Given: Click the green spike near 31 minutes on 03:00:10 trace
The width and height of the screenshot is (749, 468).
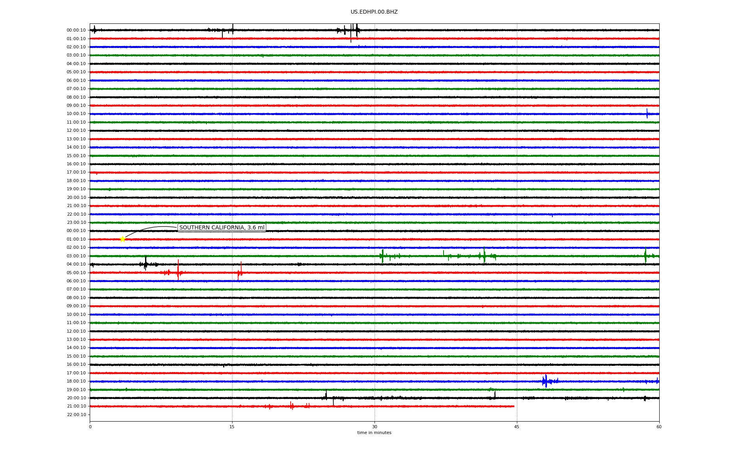Looking at the screenshot, I should [x=382, y=256].
